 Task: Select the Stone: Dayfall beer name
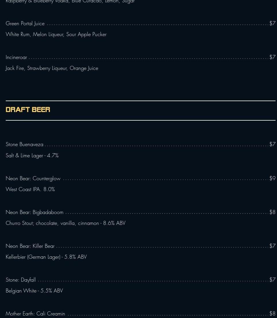tap(21, 280)
